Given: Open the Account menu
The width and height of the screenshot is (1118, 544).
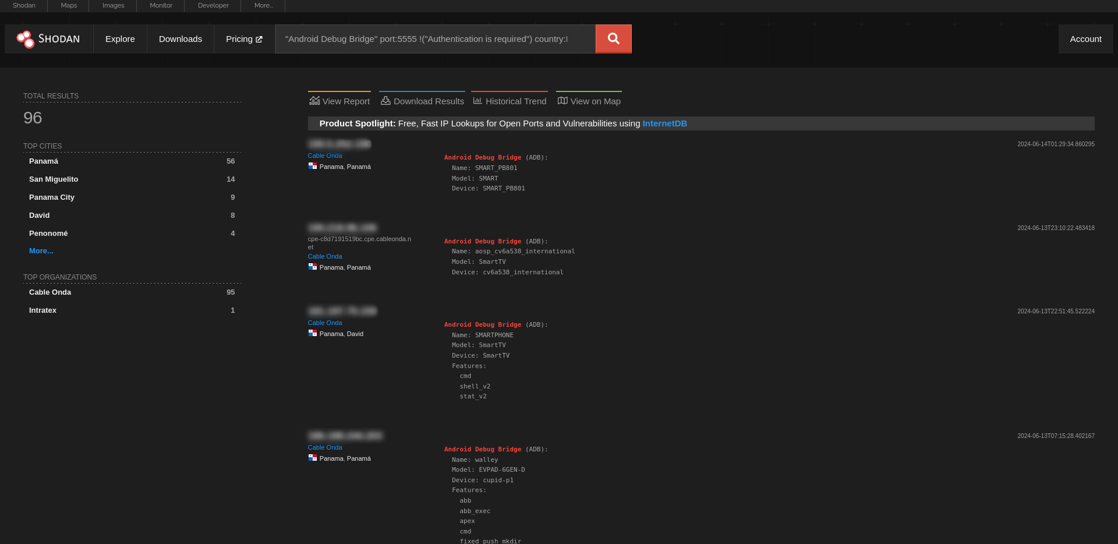Looking at the screenshot, I should (x=1085, y=39).
